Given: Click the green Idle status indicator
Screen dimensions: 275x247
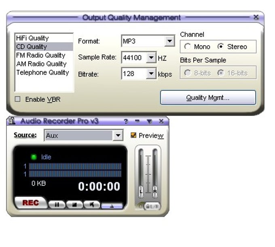Looking at the screenshot, I should 34,157.
